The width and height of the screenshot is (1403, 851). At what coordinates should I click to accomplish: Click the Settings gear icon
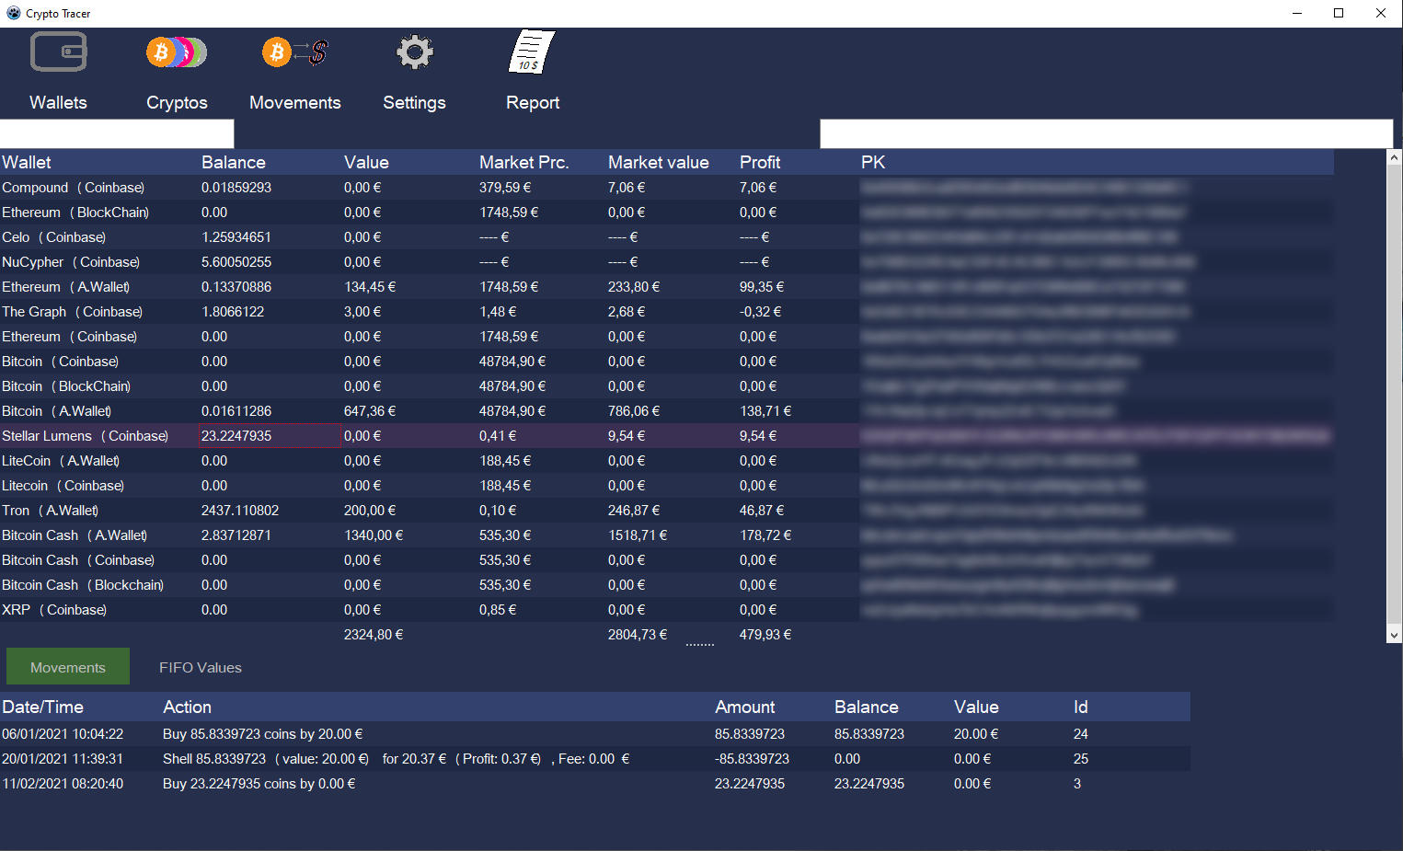tap(414, 52)
